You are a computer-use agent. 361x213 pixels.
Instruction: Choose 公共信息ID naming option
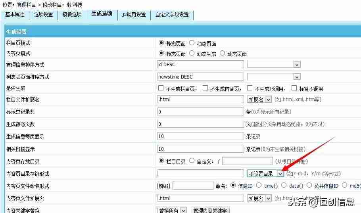(x=309, y=185)
